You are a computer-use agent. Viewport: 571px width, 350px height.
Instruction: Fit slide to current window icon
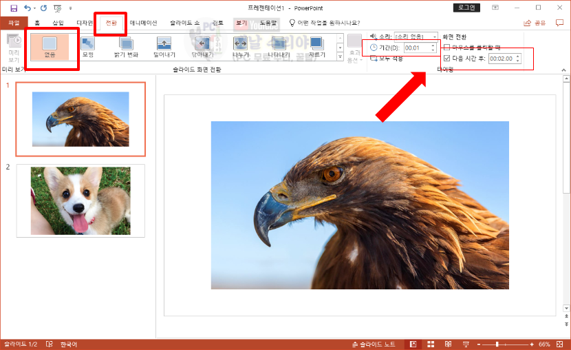pos(560,344)
